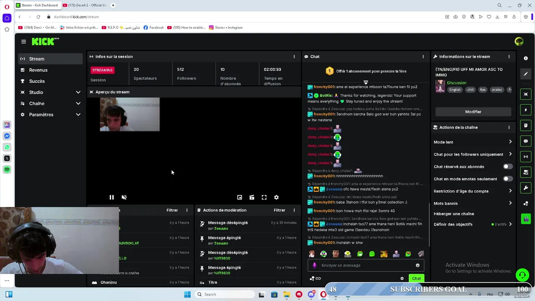Open the Chat panel options menu
Image resolution: width=535 pixels, height=301 pixels.
tap(423, 56)
